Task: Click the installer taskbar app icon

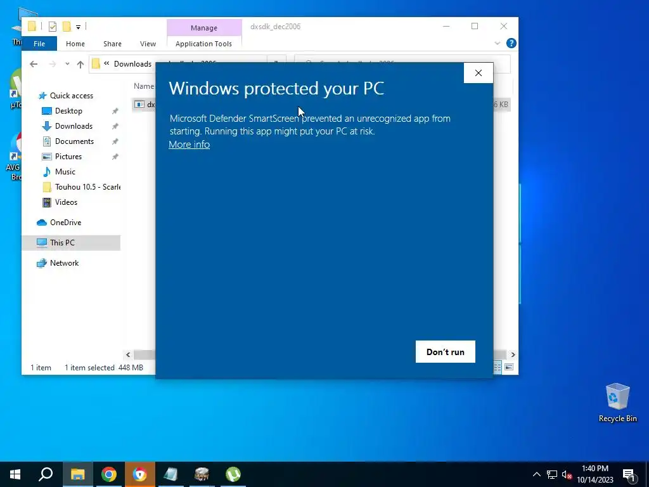Action: pos(202,474)
